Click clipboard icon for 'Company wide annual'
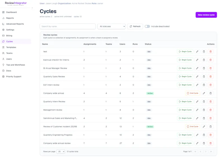The image size is (224, 159). pyautogui.click(x=211, y=93)
